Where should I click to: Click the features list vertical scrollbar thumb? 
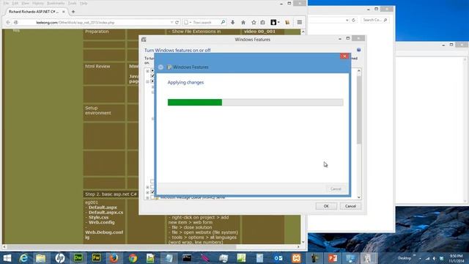359,109
